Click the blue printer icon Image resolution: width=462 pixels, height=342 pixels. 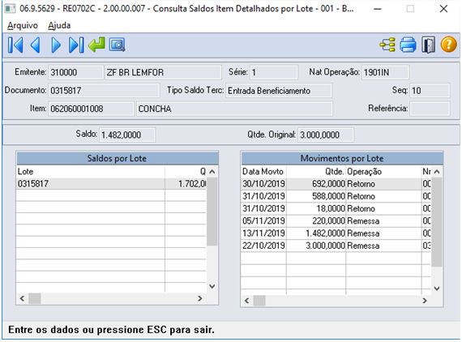[408, 45]
